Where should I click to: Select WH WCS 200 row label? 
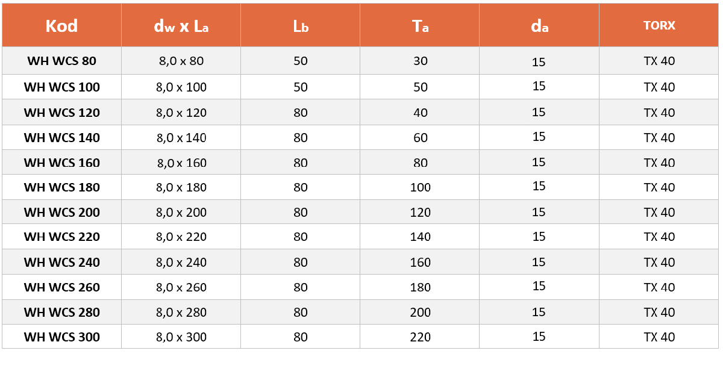pyautogui.click(x=61, y=212)
